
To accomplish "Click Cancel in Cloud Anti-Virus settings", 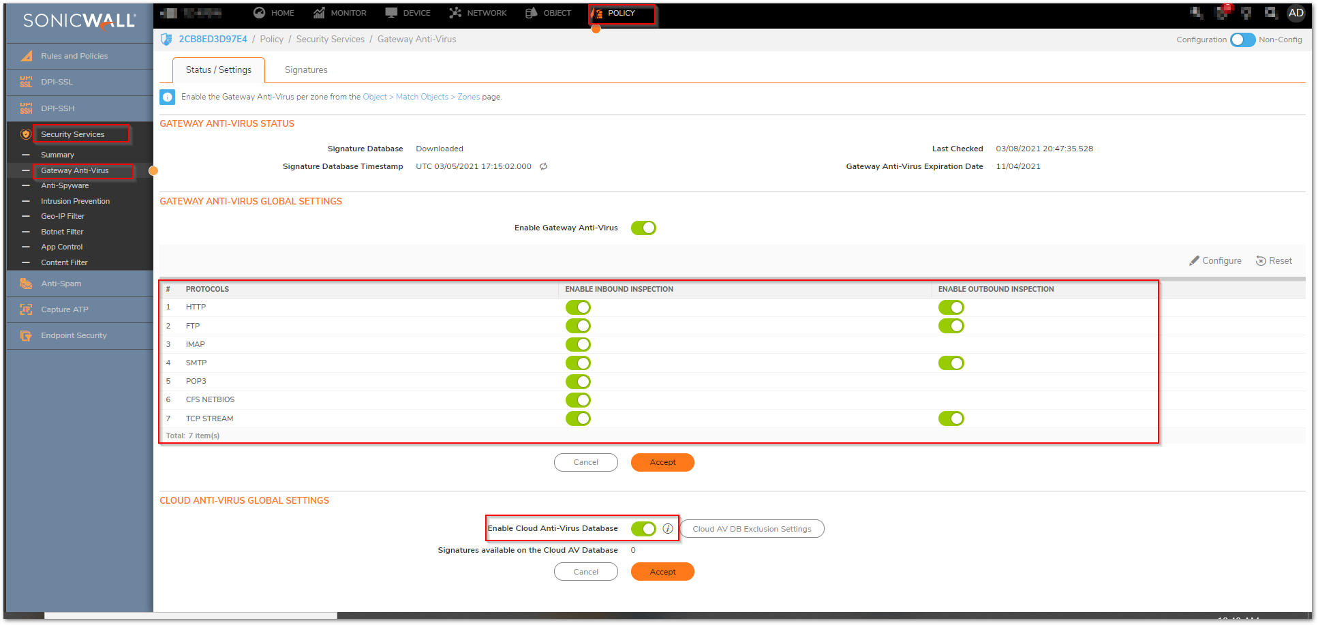I will click(585, 572).
